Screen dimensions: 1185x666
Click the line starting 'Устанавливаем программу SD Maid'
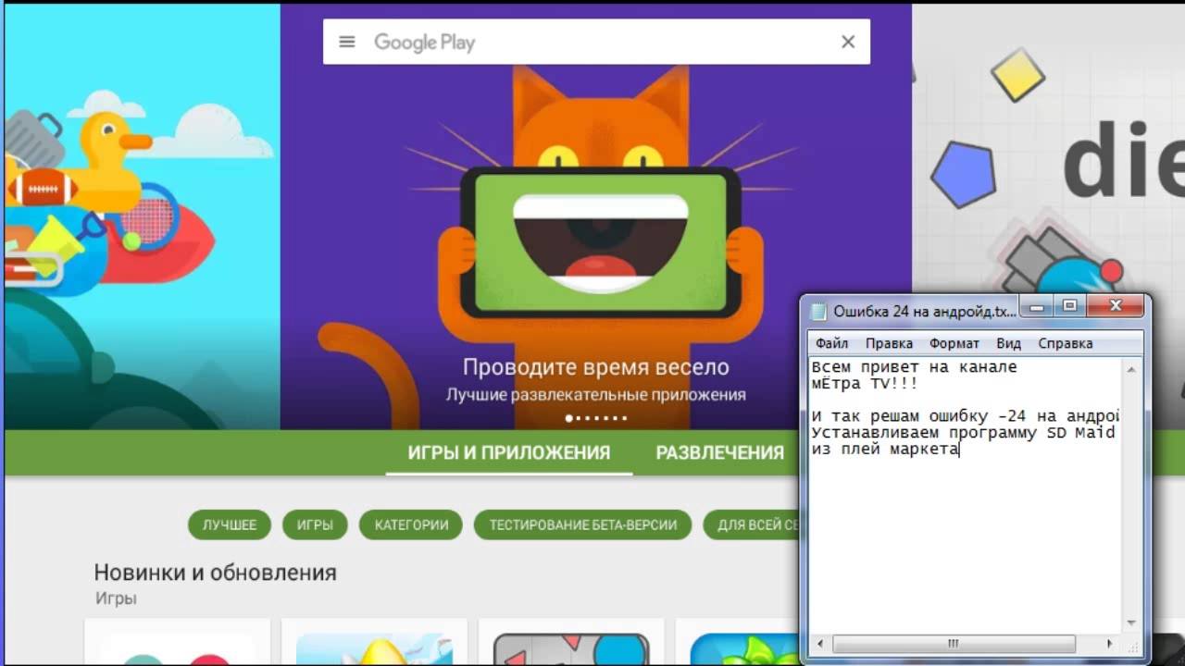[964, 433]
